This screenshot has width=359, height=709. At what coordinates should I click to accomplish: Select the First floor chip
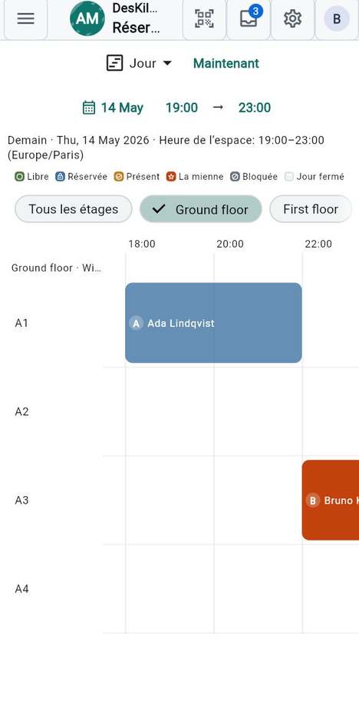pos(311,209)
